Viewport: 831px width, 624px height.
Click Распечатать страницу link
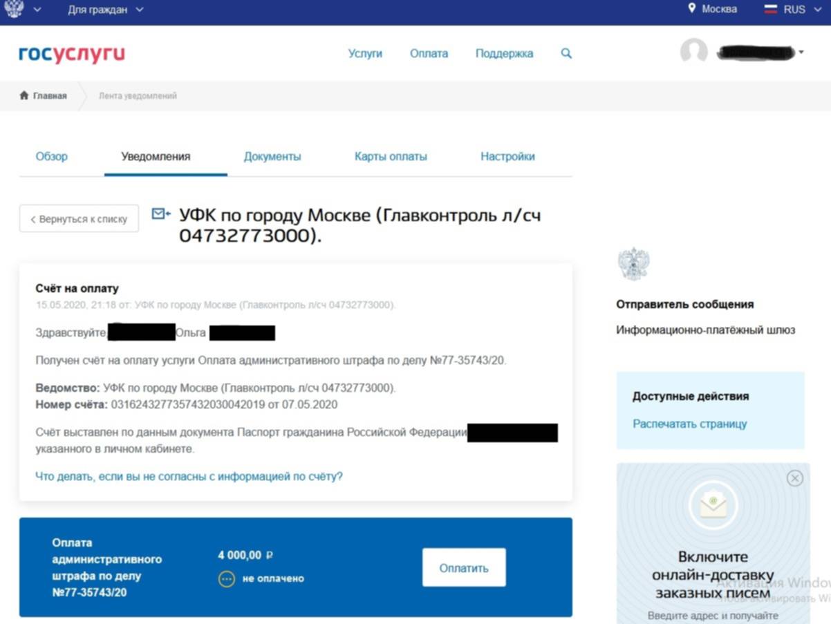(689, 424)
